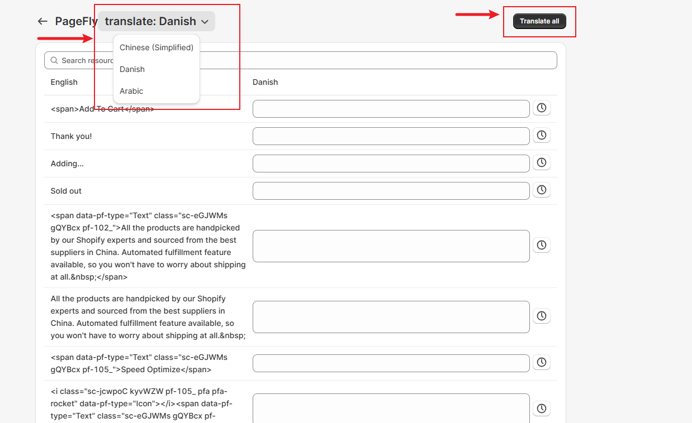Click the English column header
This screenshot has height=423, width=692.
64,82
